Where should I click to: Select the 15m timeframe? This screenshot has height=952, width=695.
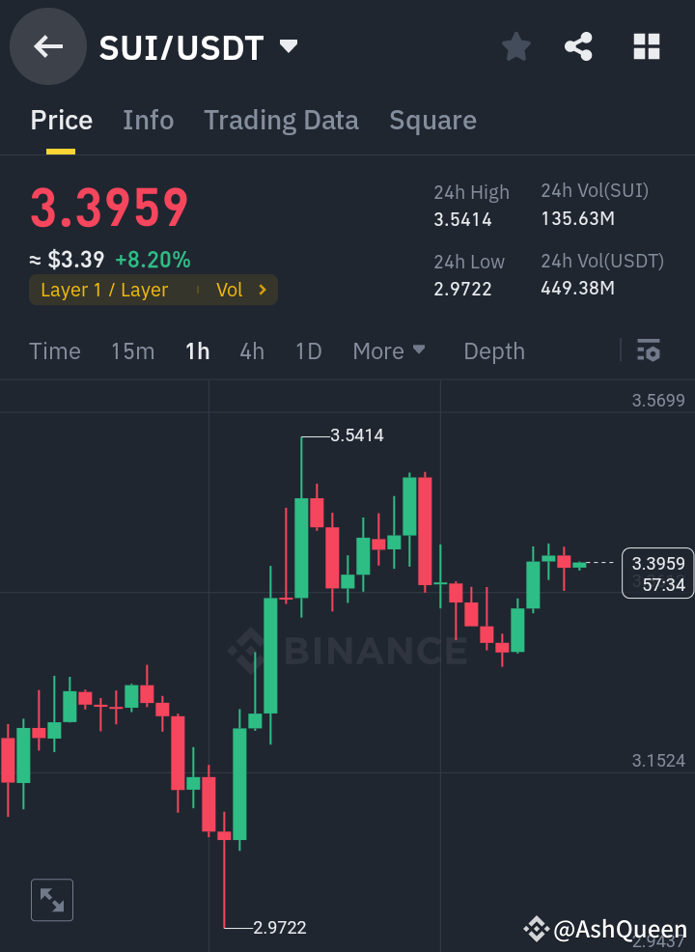tap(132, 351)
